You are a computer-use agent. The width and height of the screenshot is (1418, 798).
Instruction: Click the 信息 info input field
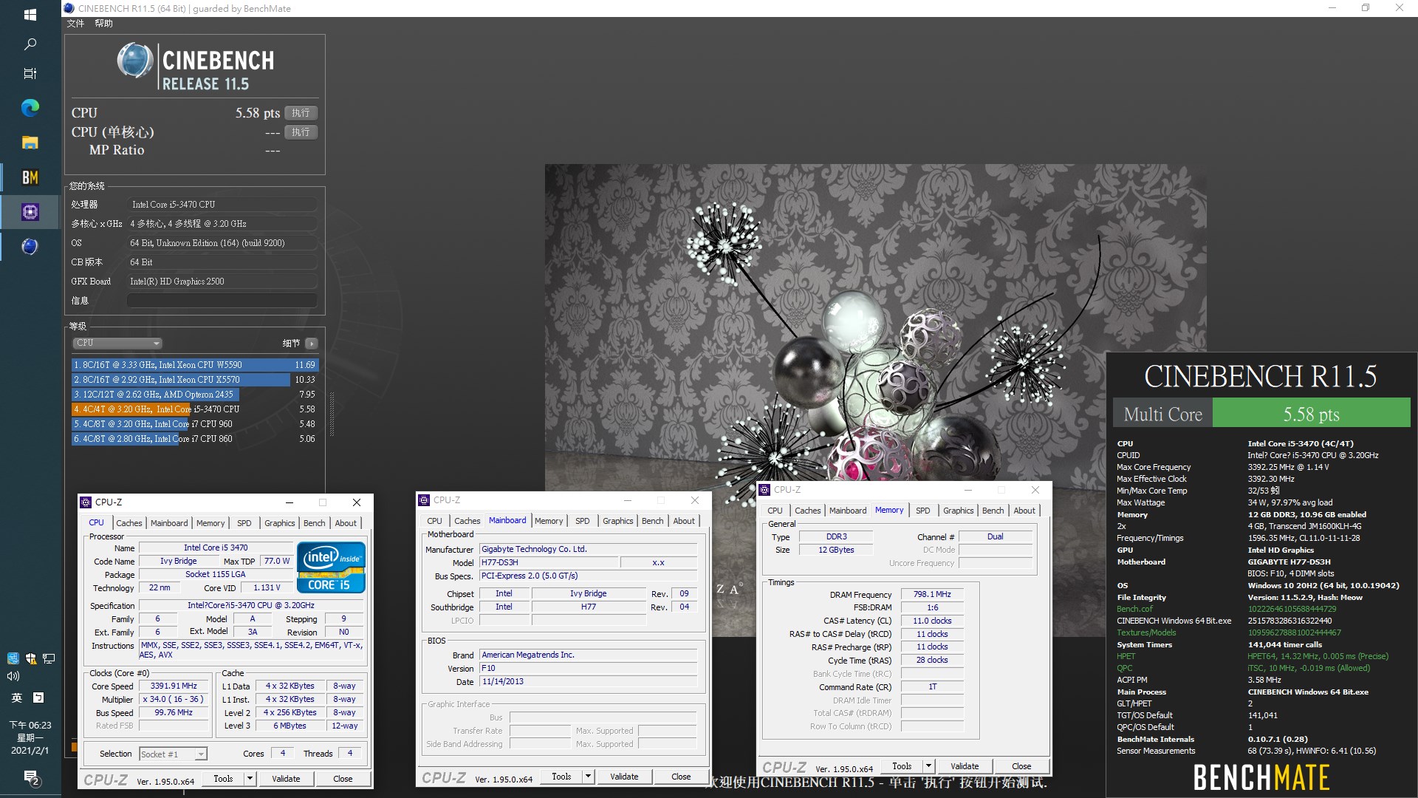pos(222,301)
